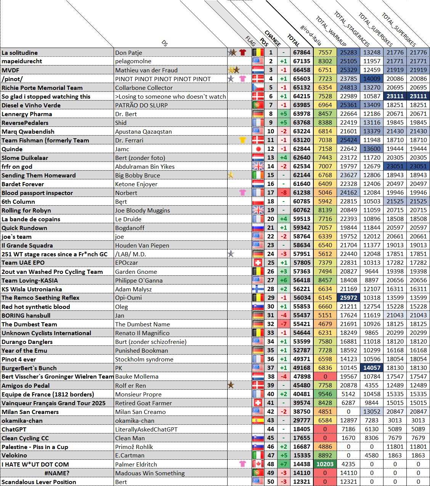This screenshot has width=430, height=486.
Task: Click the brown star in Amigos do Pedal row
Action: [x=231, y=385]
